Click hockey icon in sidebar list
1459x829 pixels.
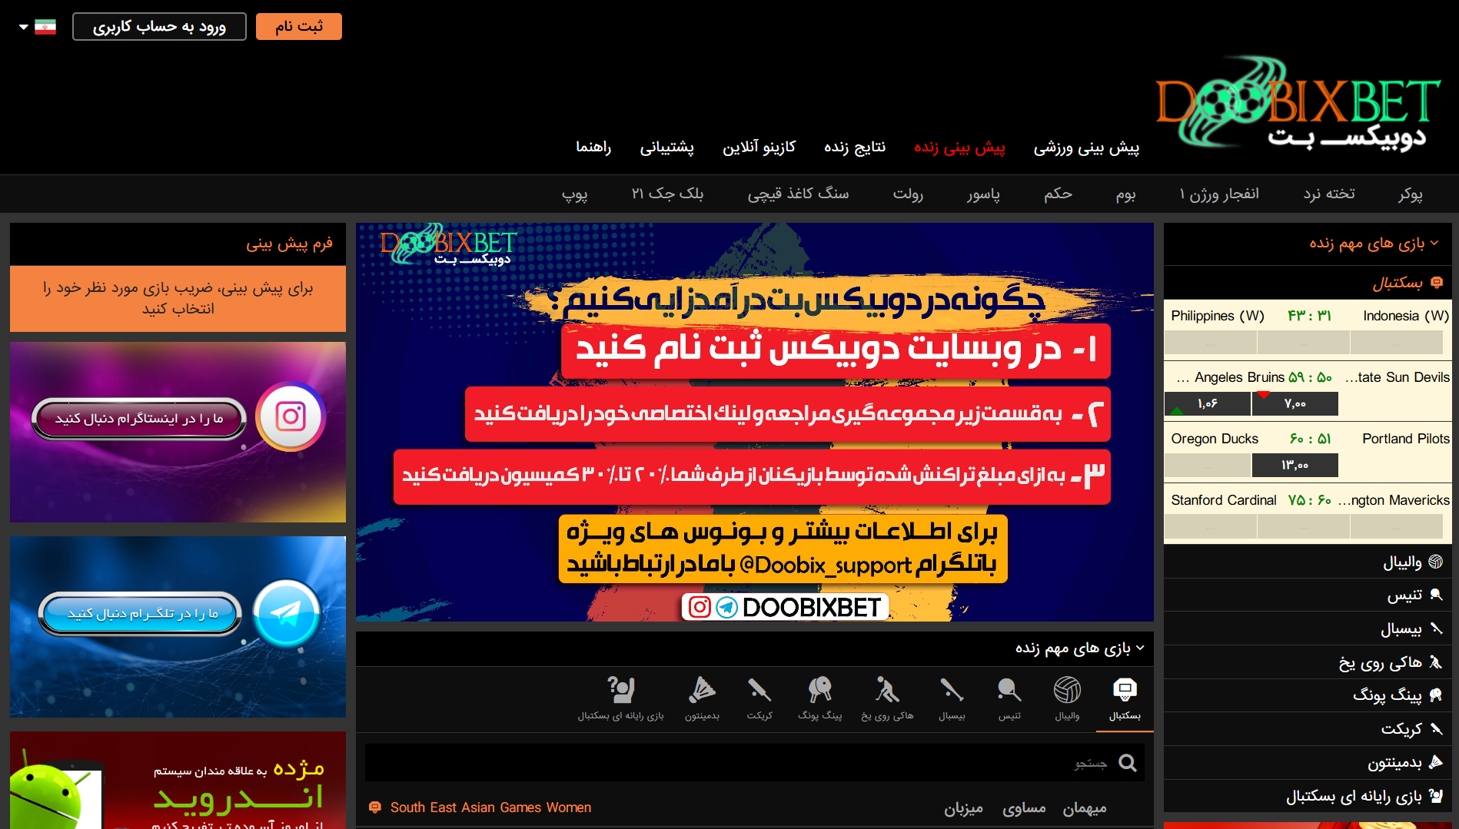(1435, 662)
